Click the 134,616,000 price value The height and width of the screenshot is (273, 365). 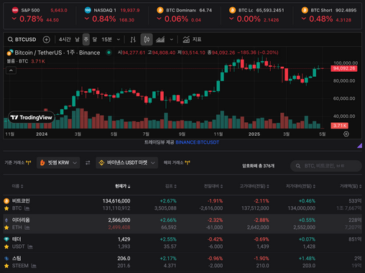click(x=116, y=201)
